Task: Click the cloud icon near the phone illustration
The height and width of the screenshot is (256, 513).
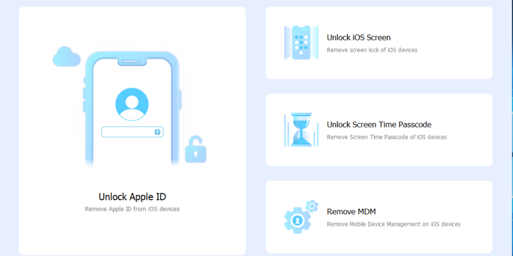Action: [x=67, y=56]
